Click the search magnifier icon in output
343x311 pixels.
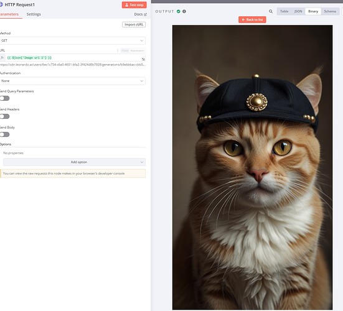[x=271, y=11]
